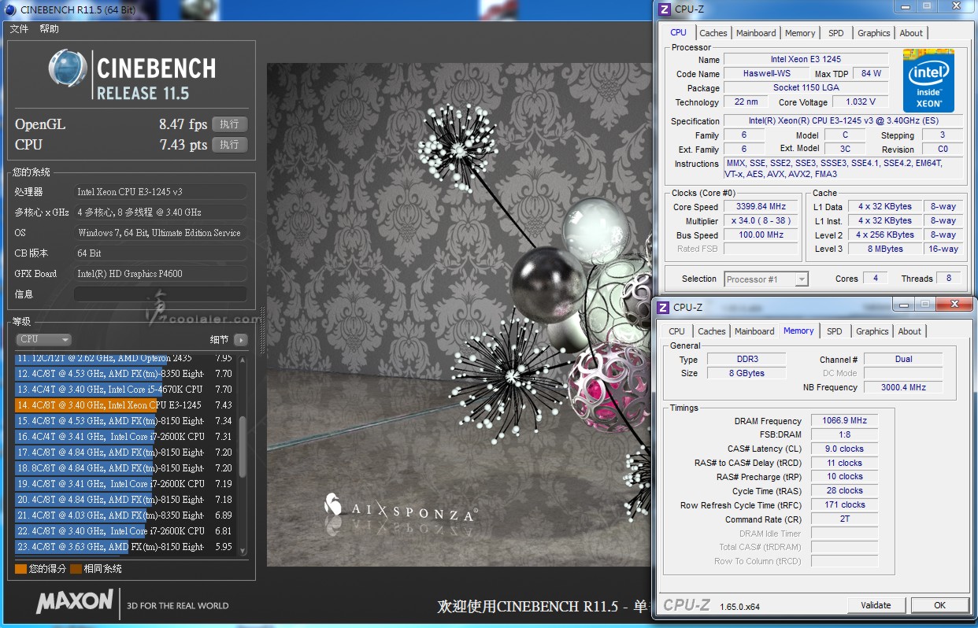The height and width of the screenshot is (628, 978).
Task: Switch to About tab in bottom CPU-Z window
Action: (x=909, y=331)
